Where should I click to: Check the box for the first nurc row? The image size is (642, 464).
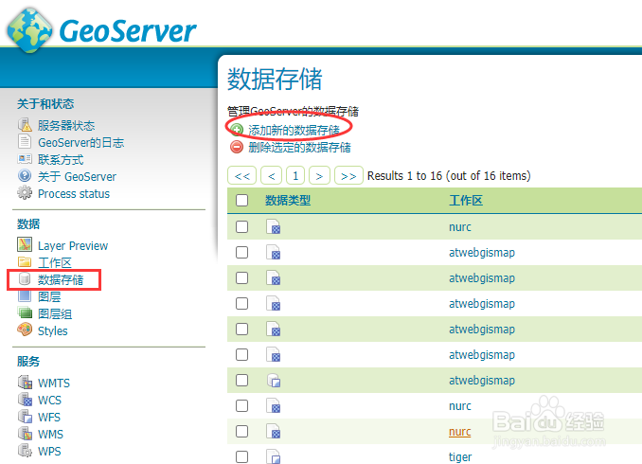pyautogui.click(x=242, y=227)
